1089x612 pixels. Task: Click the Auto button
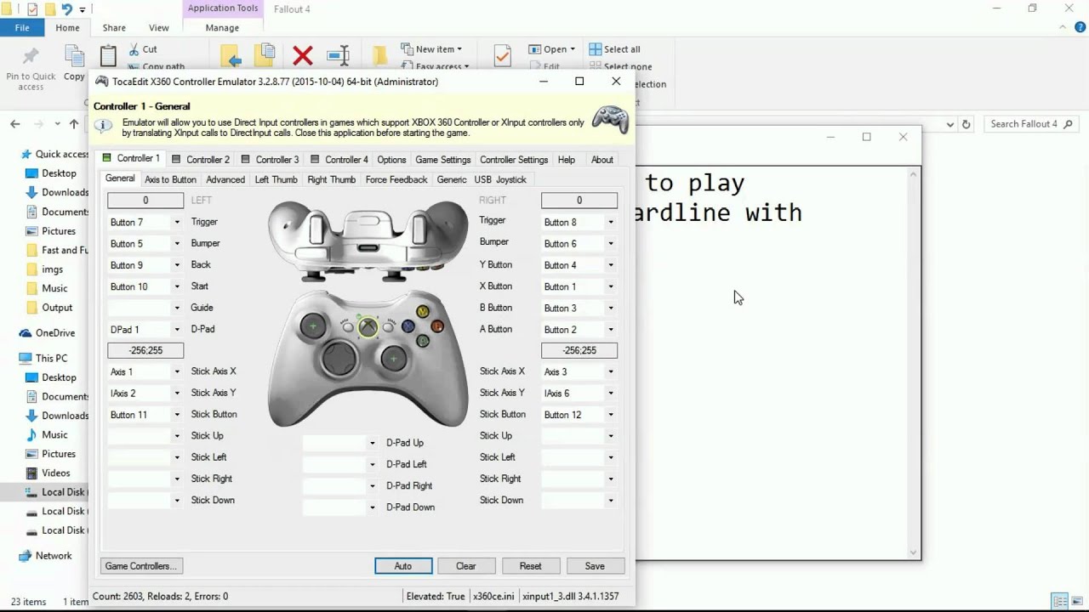pos(403,566)
